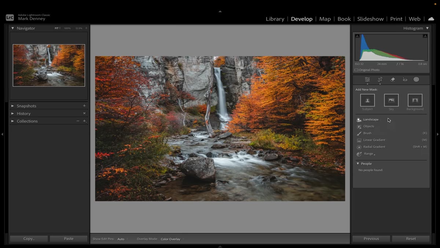
Task: Collapse the Histogram panel
Action: coord(427,28)
